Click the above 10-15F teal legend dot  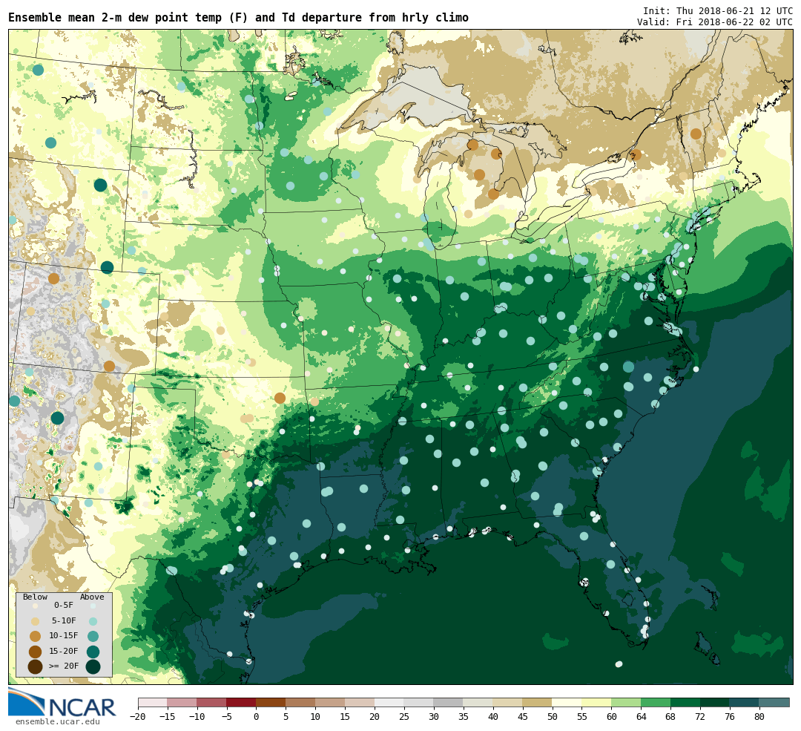[x=93, y=637]
